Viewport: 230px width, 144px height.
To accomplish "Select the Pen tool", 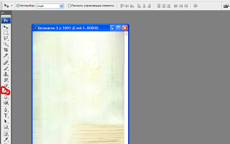I will coord(6,110).
